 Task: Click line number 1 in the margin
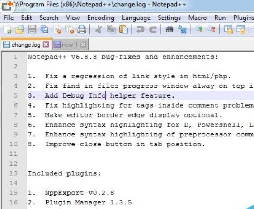15,57
